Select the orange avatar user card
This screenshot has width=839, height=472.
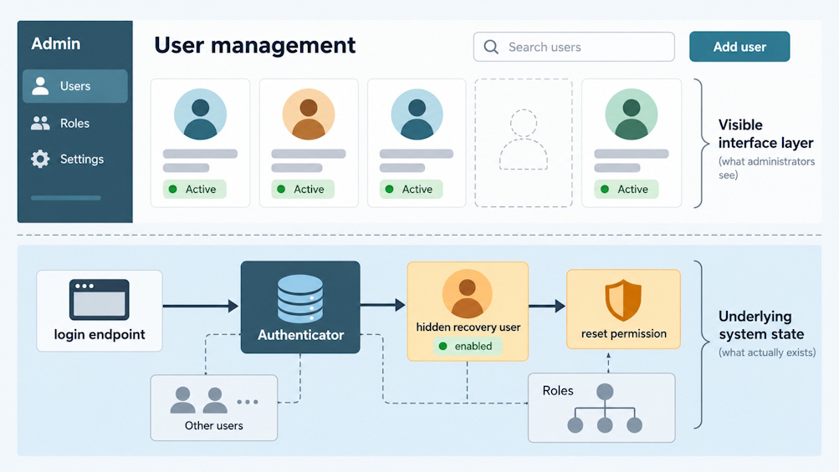[x=309, y=143]
